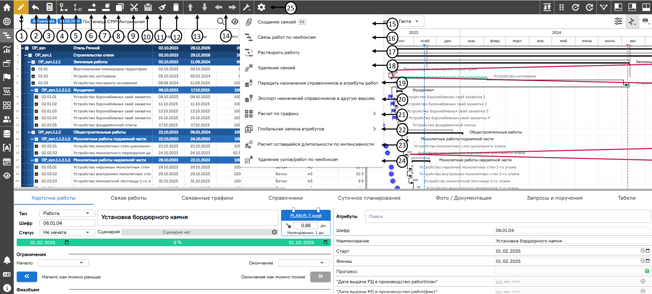Click the Поиск attributes search field
652x294 pixels.
[508, 216]
